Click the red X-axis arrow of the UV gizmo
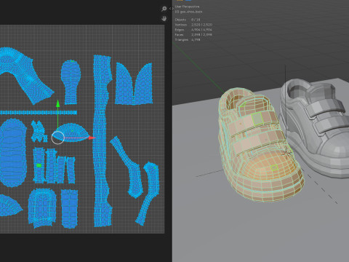 [92, 138]
